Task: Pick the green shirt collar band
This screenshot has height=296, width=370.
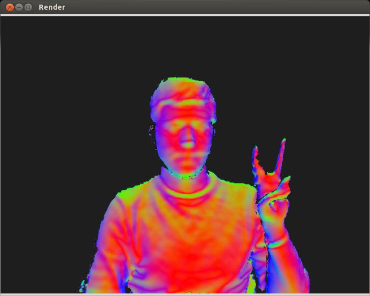Action: (188, 194)
